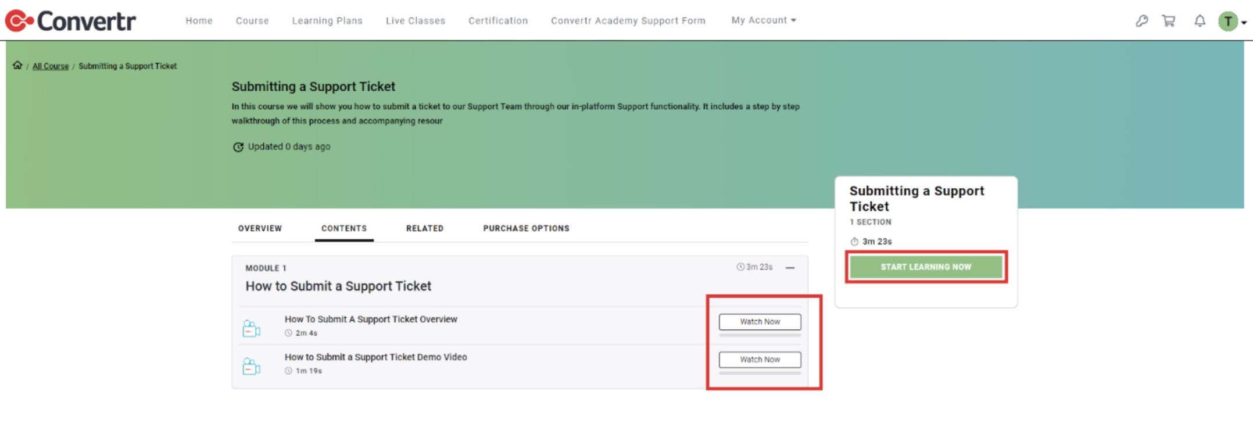Open the notifications bell

1200,21
